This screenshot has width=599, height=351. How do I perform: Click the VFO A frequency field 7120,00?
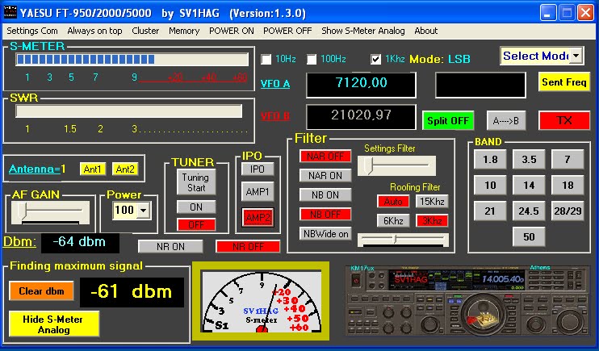tap(361, 85)
